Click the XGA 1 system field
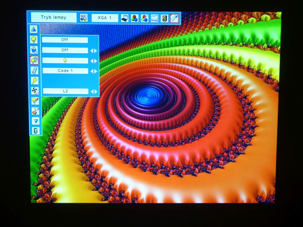The image size is (303, 227). (x=105, y=18)
